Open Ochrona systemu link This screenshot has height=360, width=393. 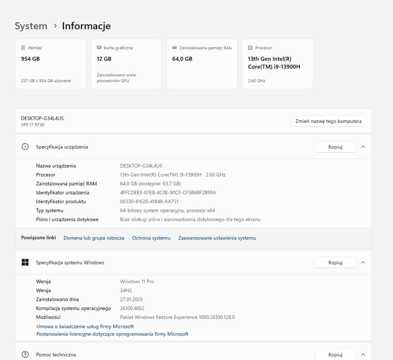pos(151,238)
